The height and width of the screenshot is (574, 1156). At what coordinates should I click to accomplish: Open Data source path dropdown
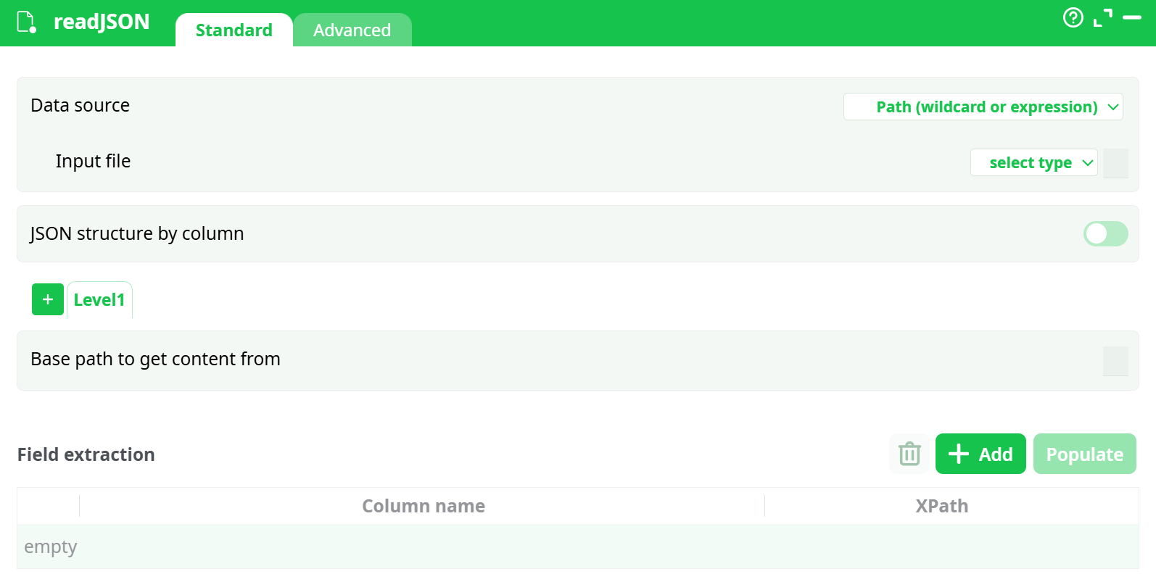983,107
